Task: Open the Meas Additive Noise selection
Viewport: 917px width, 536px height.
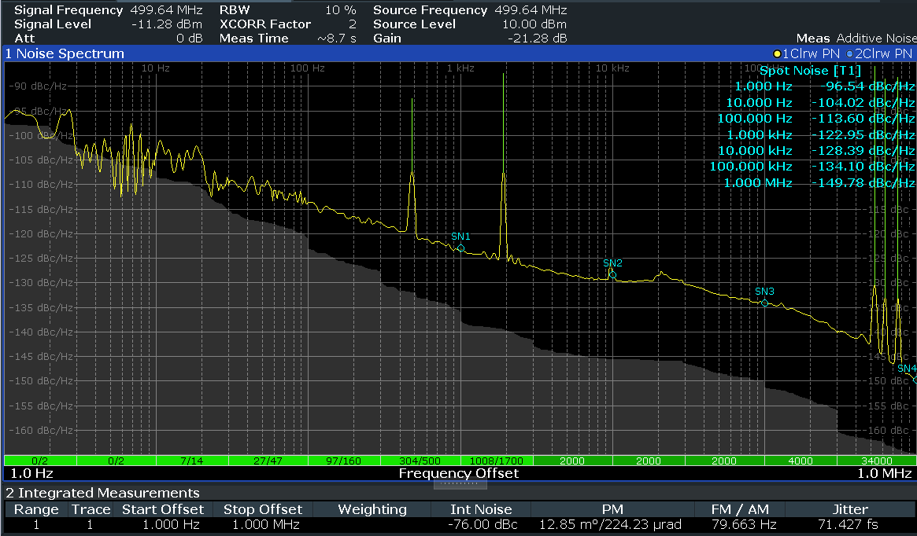Action: coord(856,39)
